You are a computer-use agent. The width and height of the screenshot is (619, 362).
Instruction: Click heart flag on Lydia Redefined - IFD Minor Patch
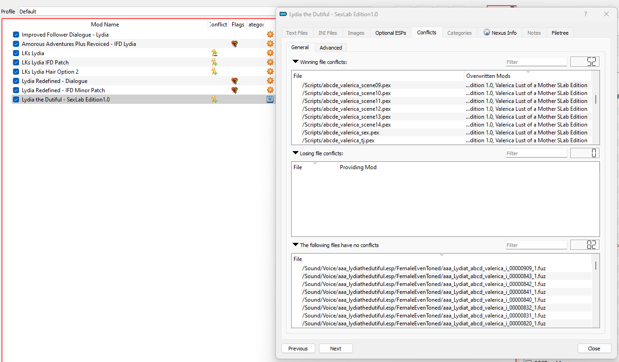click(x=235, y=90)
